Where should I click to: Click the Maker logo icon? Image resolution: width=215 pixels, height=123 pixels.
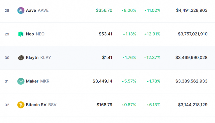pos(21,81)
